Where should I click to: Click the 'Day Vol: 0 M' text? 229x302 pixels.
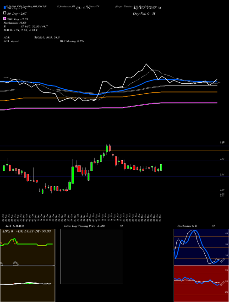click(x=144, y=14)
